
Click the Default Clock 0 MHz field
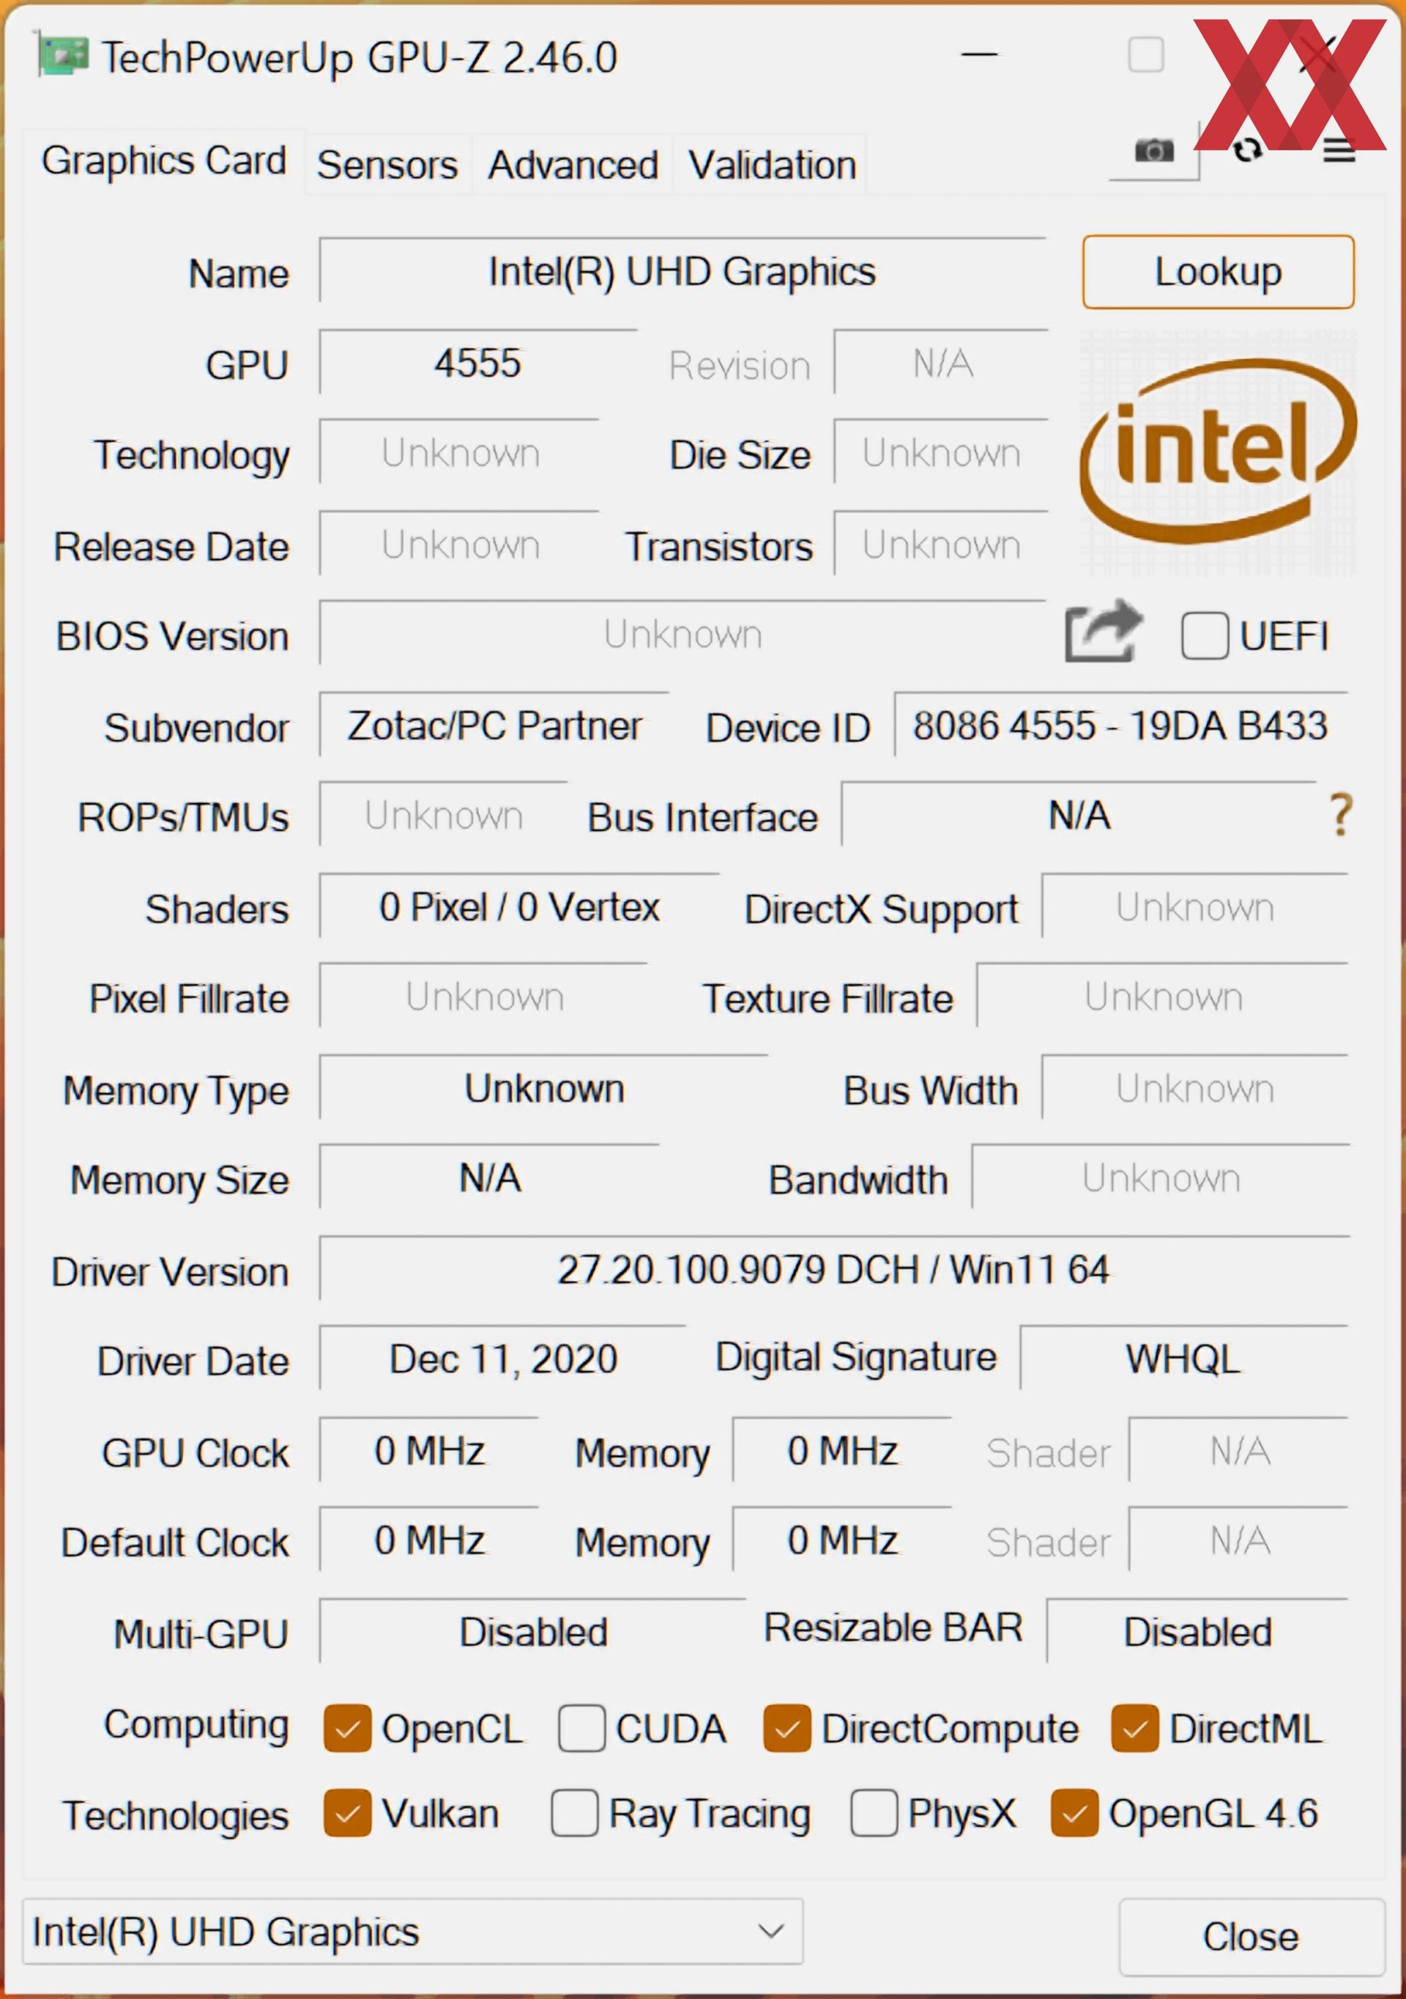click(429, 1540)
